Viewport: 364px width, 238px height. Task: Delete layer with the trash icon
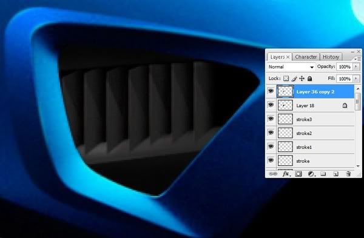[348, 174]
